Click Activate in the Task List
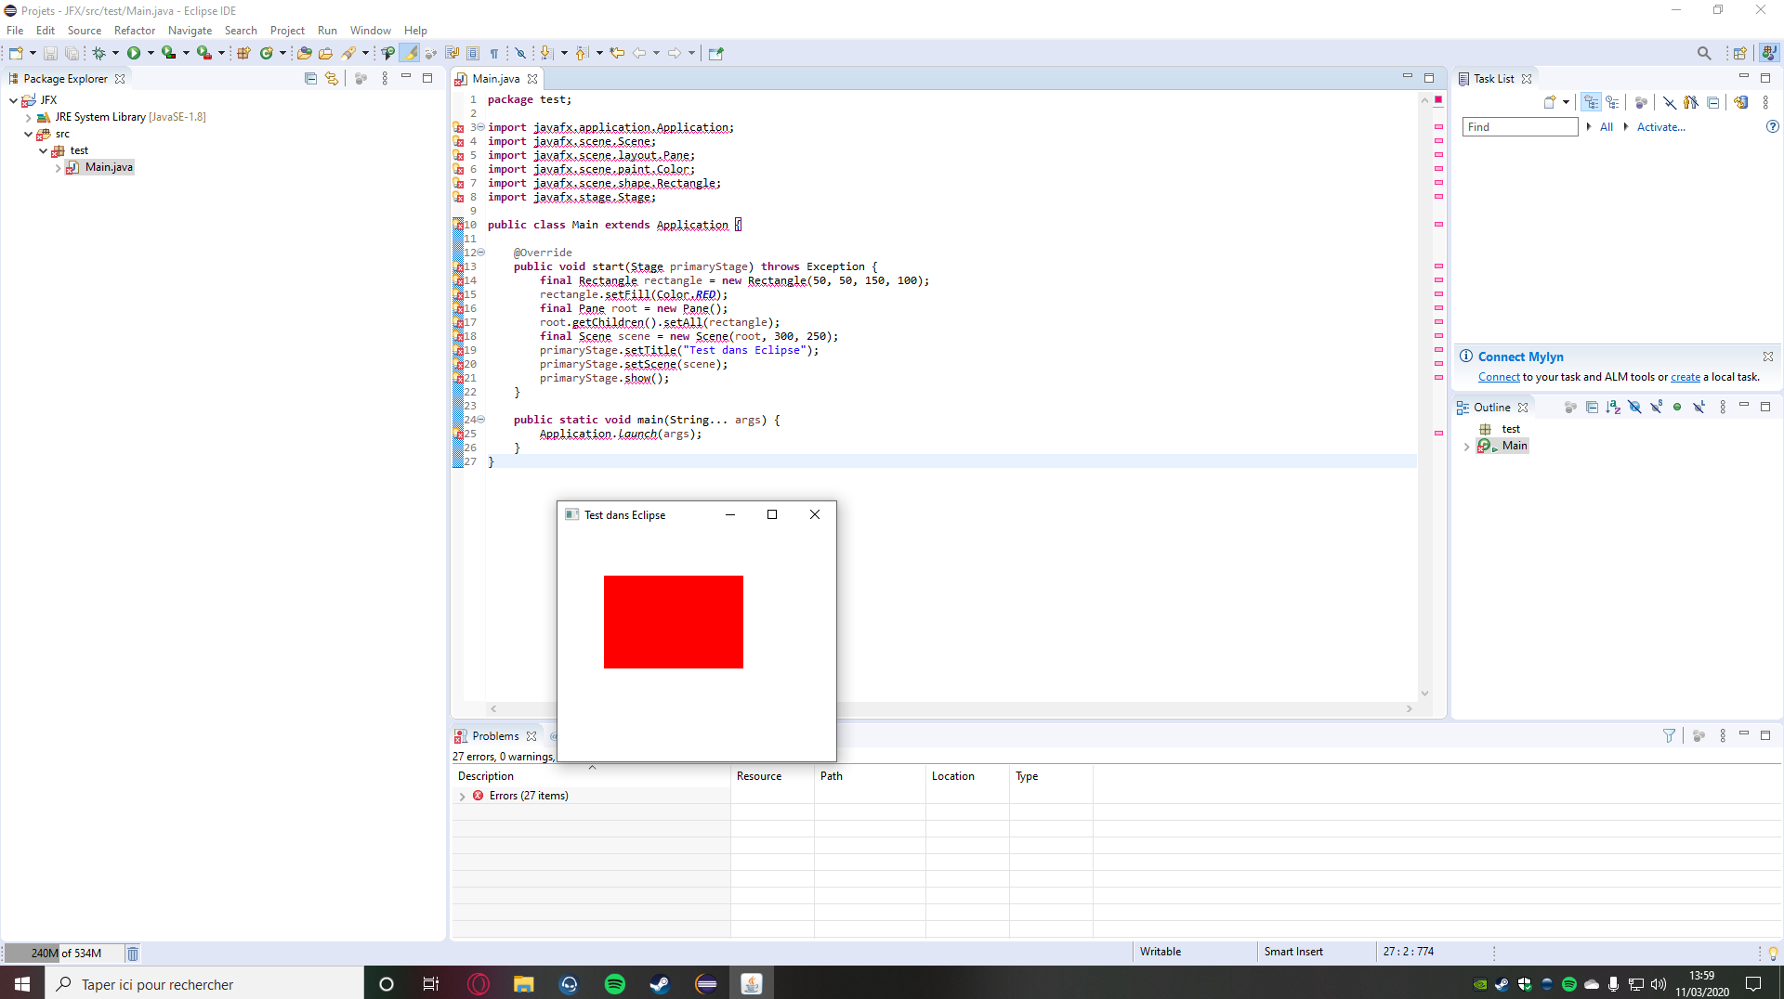Viewport: 1784px width, 999px height. coord(1661,127)
